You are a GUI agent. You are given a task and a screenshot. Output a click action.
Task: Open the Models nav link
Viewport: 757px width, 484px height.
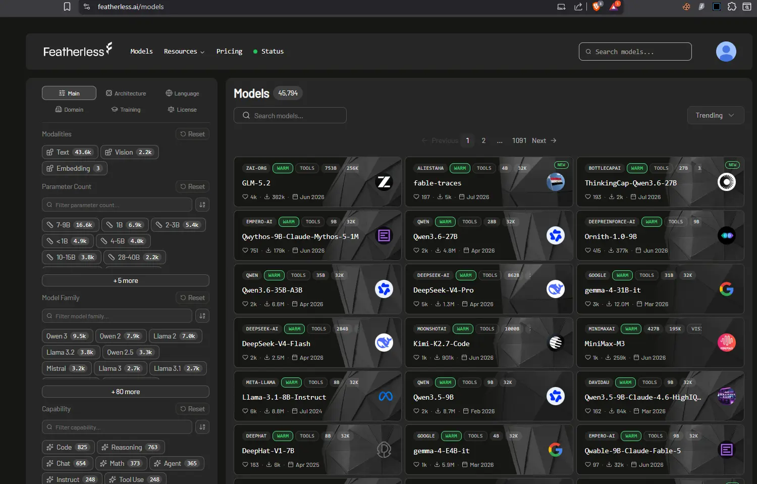click(141, 52)
